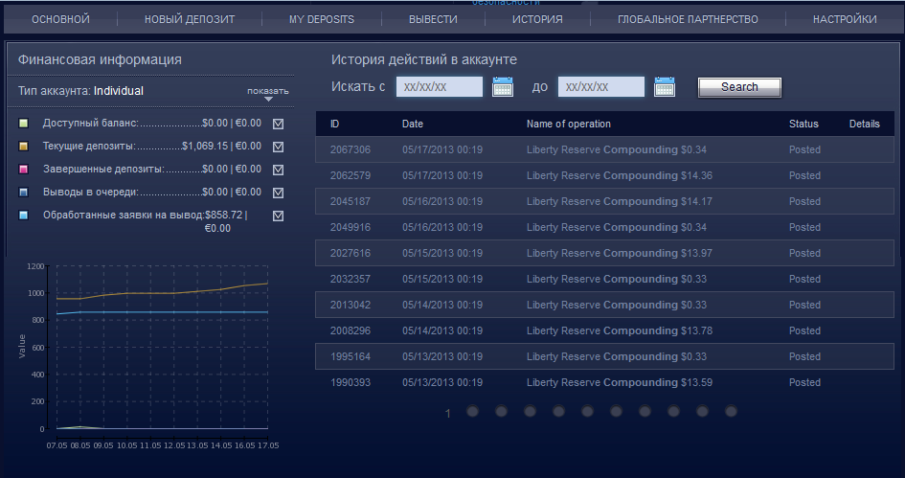Open the end date calendar picker icon
The height and width of the screenshot is (478, 905).
pyautogui.click(x=665, y=87)
